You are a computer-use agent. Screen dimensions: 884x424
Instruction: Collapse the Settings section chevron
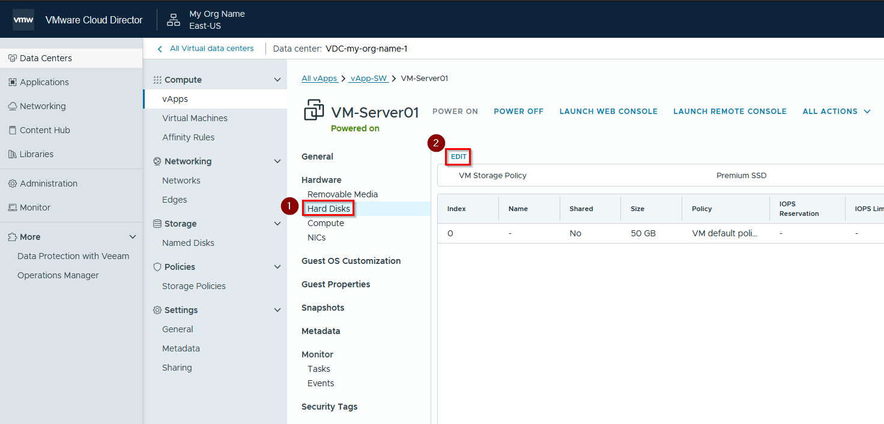point(277,310)
